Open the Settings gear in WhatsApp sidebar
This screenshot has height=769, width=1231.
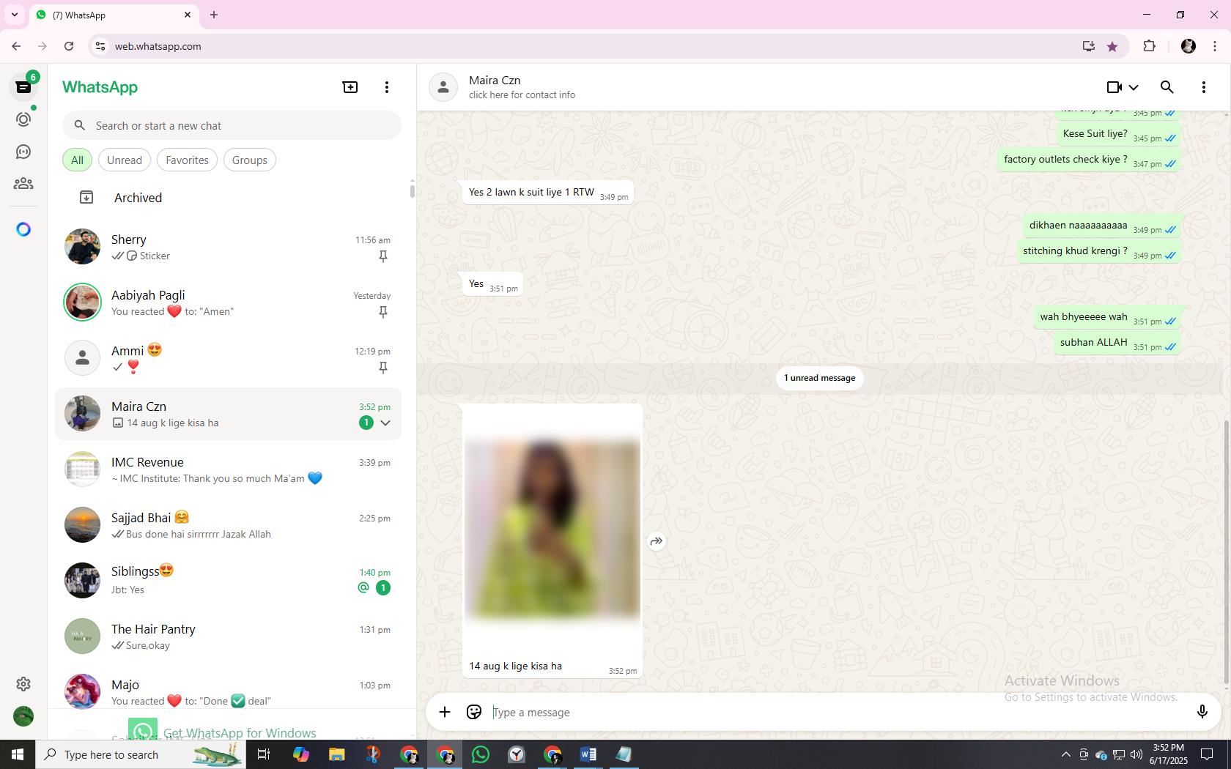point(23,684)
